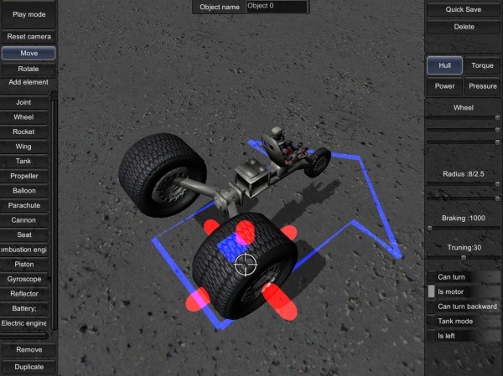Switch to the Torque tab
The image size is (503, 376).
click(x=482, y=65)
